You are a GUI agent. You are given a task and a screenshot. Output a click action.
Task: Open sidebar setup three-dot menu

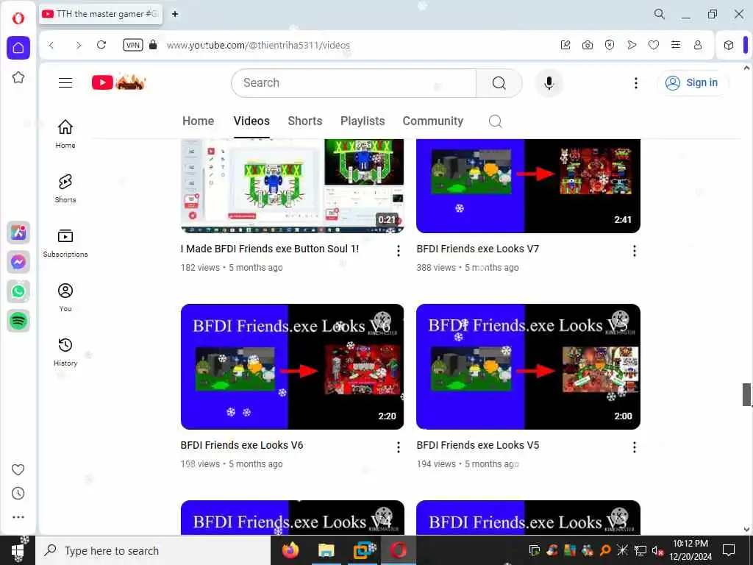[x=18, y=517]
